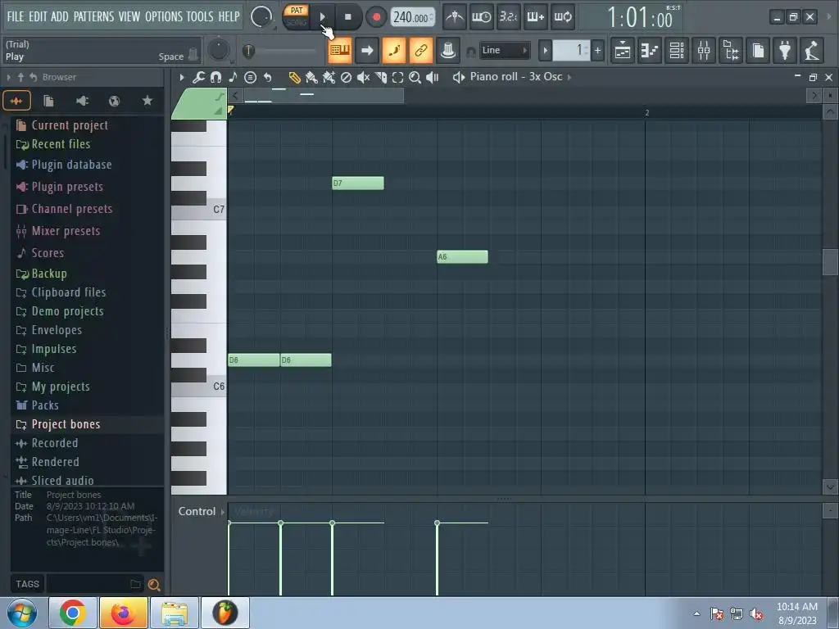The width and height of the screenshot is (839, 629).
Task: Select the Playback scrub speaker tool
Action: 433,78
